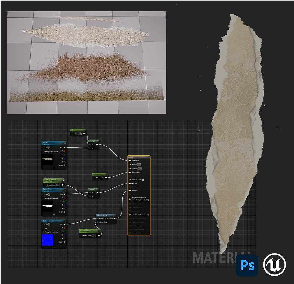Screen dimensions: 294x284
Task: Toggle chevron on Multiply node feeding Base Color
Action: pos(98,141)
